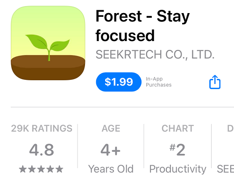Tap the In-App Purchases note
The width and height of the screenshot is (234, 182).
159,82
